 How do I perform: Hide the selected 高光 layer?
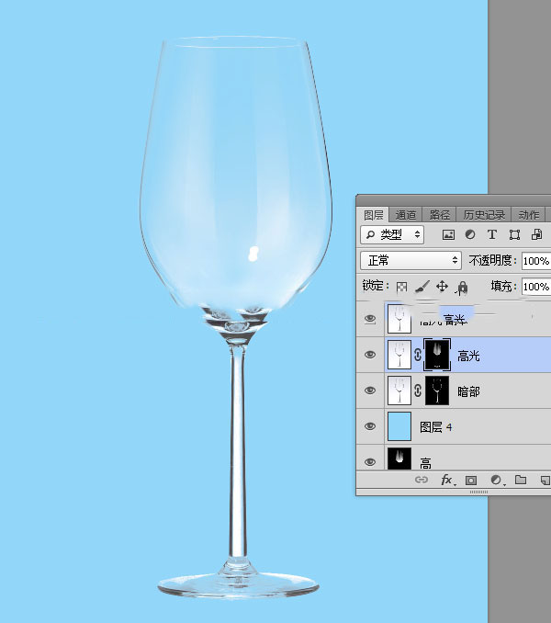(370, 355)
